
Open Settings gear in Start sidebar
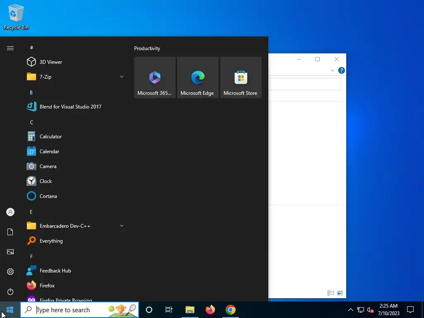(10, 272)
